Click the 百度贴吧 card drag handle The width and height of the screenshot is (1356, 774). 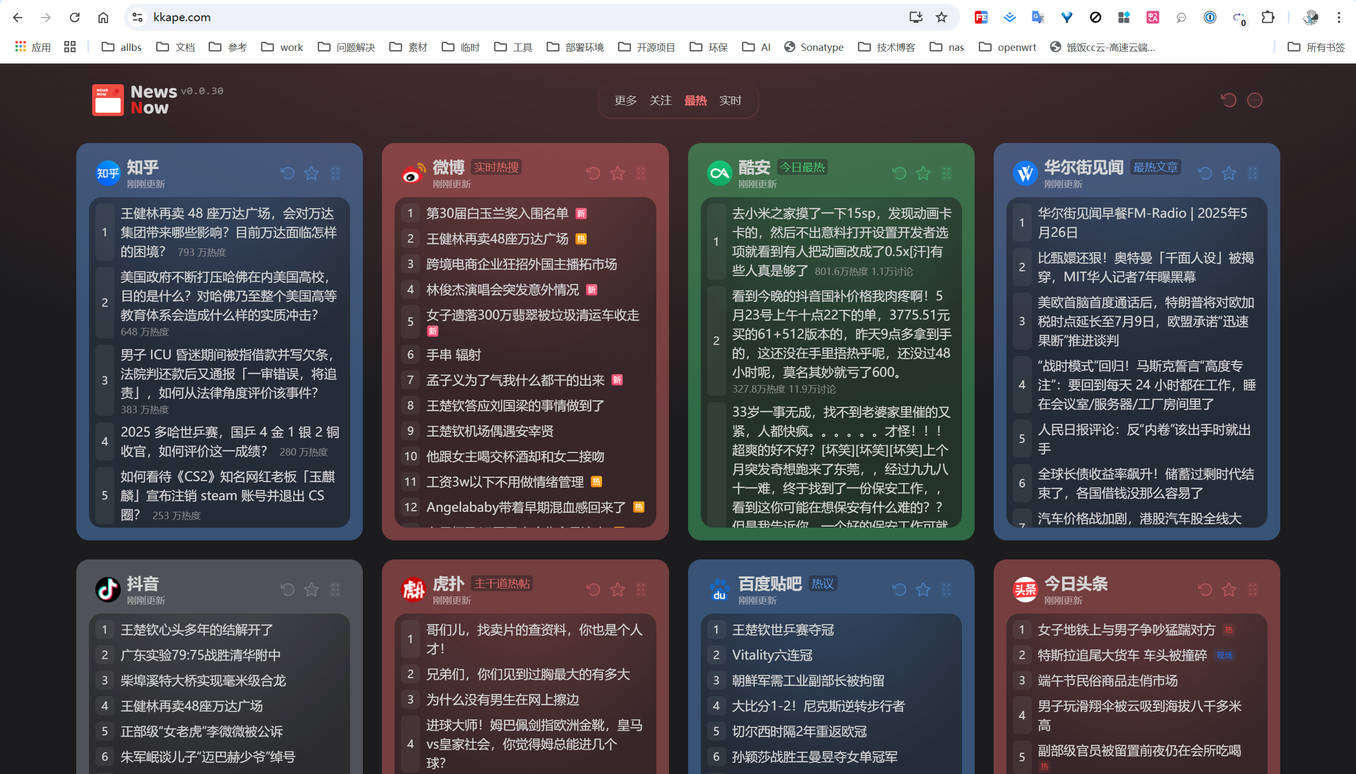947,590
